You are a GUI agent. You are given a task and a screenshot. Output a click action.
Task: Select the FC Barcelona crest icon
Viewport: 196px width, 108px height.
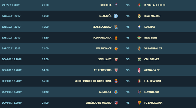coord(139,103)
